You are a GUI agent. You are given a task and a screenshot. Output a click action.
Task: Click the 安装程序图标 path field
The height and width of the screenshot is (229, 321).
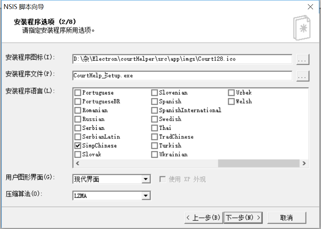[x=182, y=59]
